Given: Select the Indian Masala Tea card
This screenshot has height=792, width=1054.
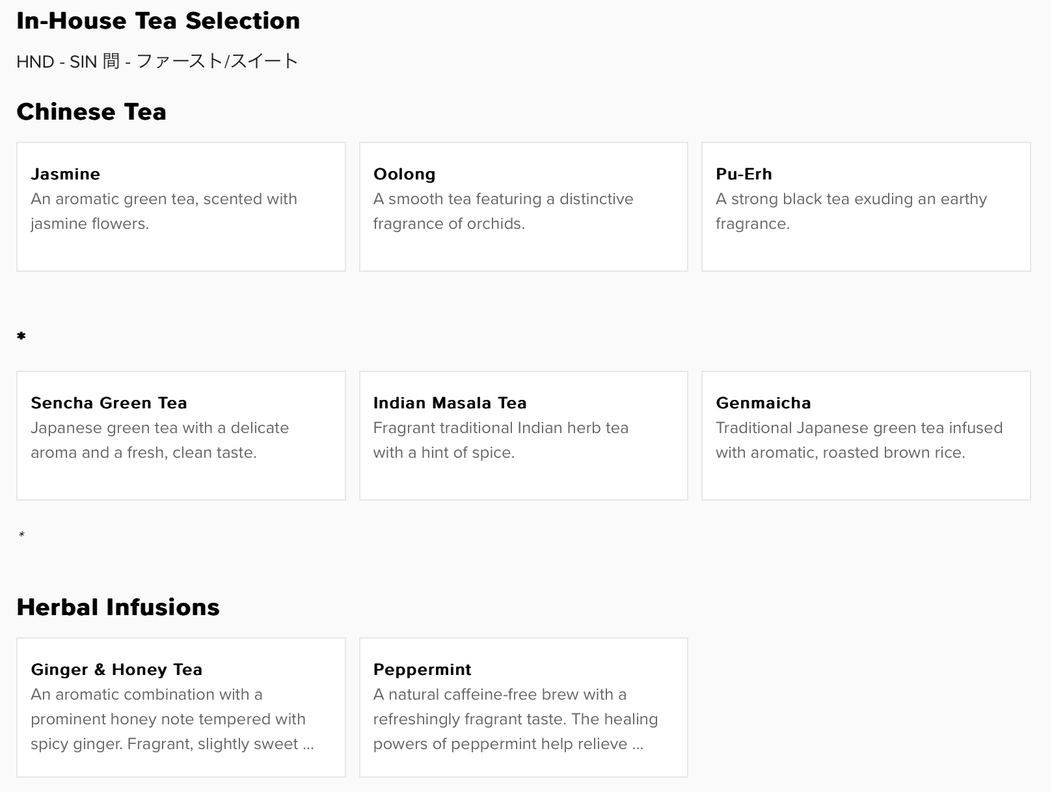Looking at the screenshot, I should pyautogui.click(x=524, y=436).
